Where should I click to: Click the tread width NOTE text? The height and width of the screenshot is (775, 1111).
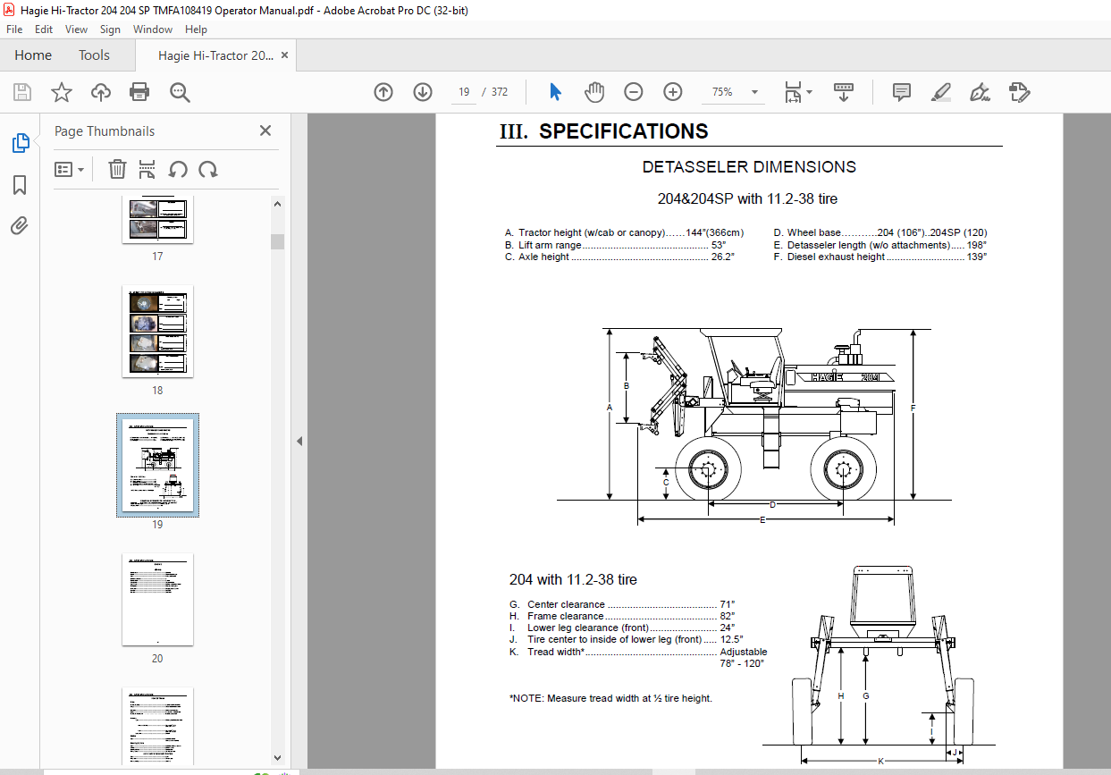click(x=610, y=698)
